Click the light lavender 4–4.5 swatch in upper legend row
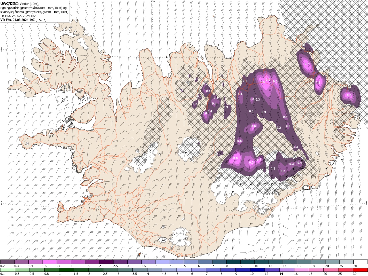This screenshot has height=276, width=368. (x=163, y=262)
